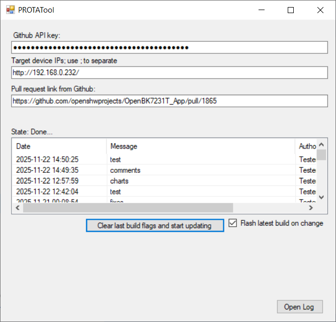
Task: Open the log with Open Log button
Action: (x=299, y=307)
